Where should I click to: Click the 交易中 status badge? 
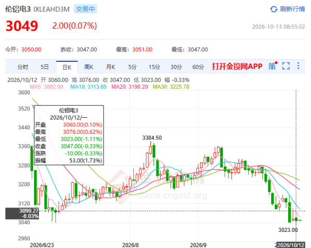86,9
